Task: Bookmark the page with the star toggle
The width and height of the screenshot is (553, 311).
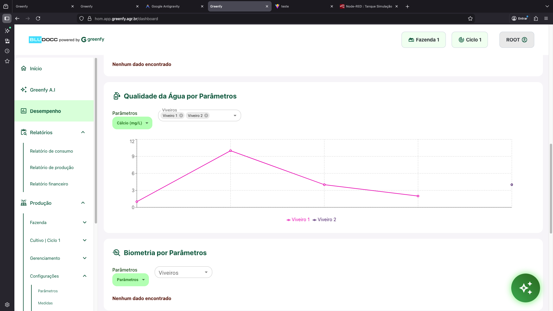Action: 470,18
